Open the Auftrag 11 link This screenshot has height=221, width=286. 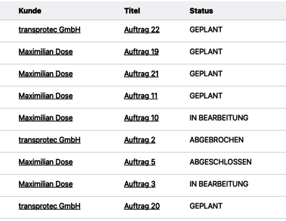tap(141, 96)
